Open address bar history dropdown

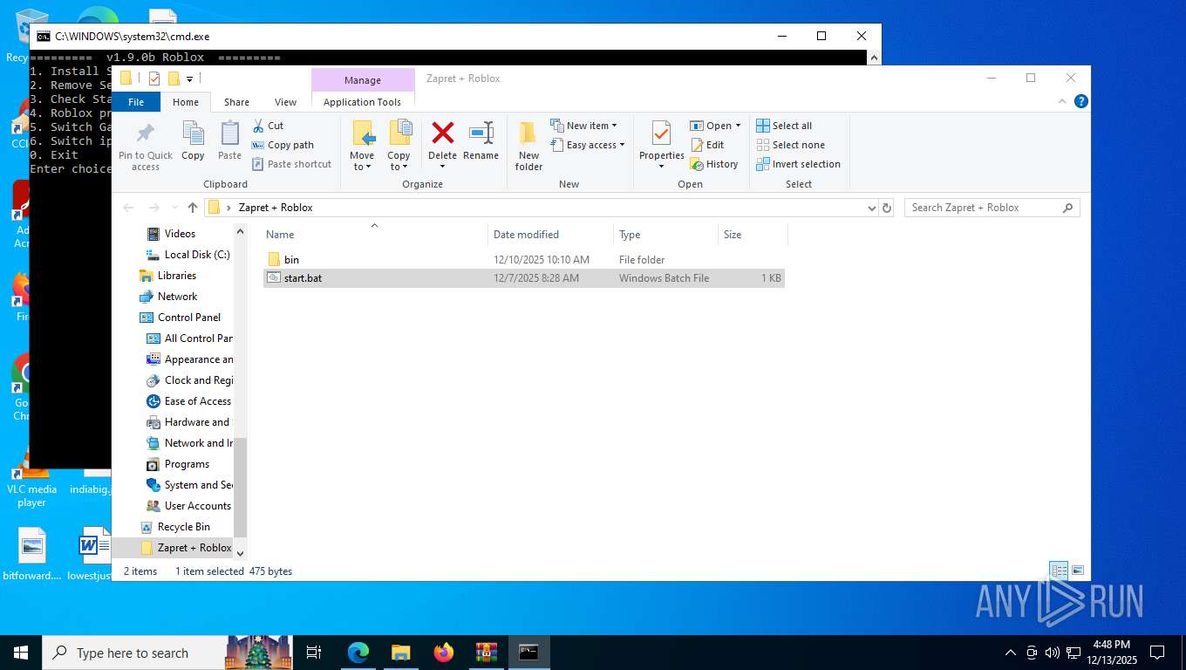point(871,208)
